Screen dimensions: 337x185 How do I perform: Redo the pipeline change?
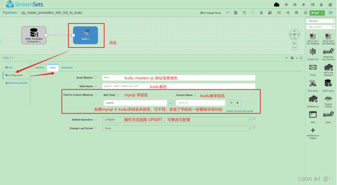point(253,13)
